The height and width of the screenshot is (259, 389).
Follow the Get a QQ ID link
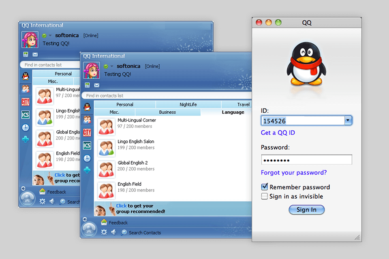(x=278, y=133)
